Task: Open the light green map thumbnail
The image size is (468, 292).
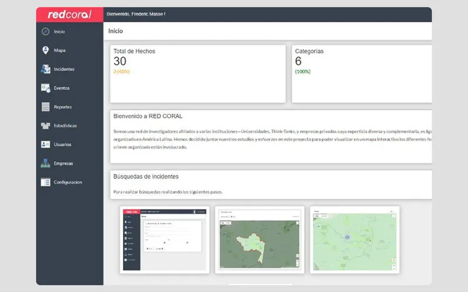Action: pyautogui.click(x=355, y=240)
